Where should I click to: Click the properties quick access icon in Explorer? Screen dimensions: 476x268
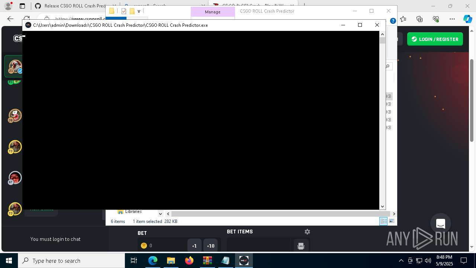[124, 11]
